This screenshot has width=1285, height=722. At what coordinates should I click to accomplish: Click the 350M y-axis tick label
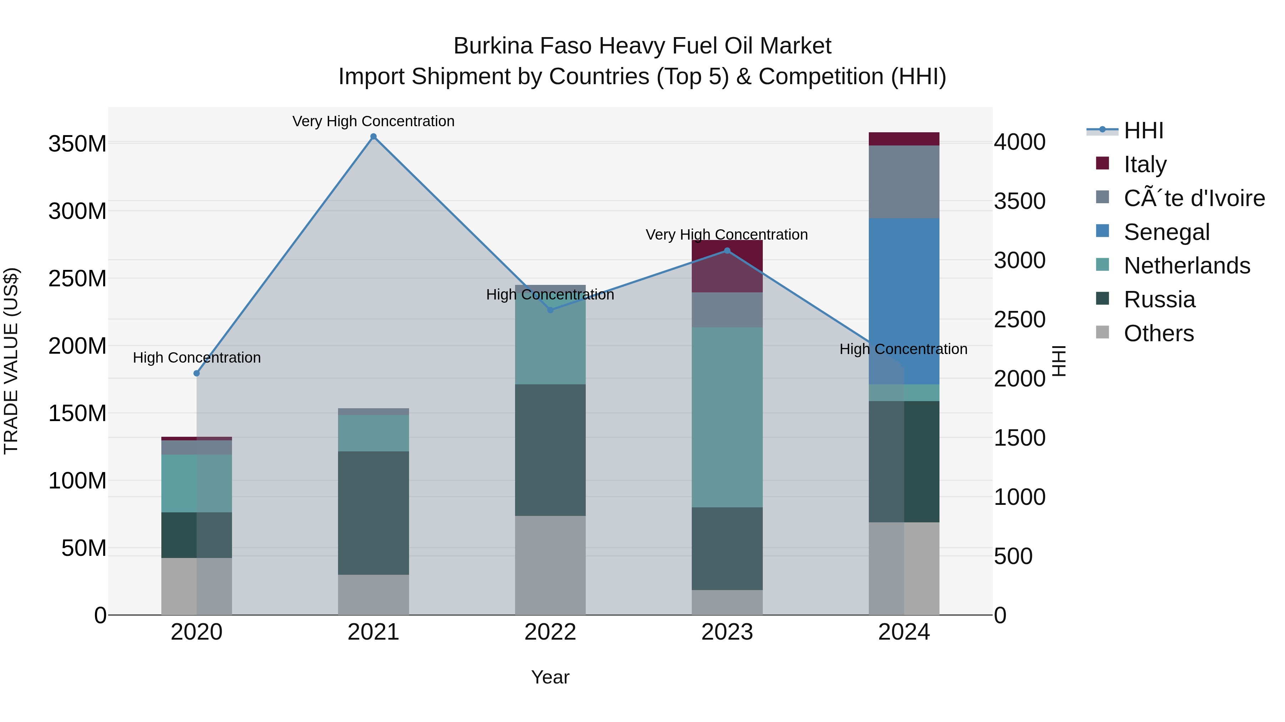(77, 143)
